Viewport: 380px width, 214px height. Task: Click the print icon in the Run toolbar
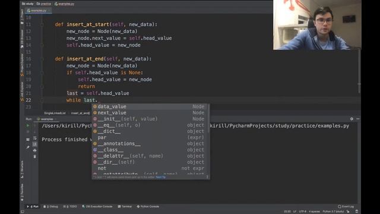click(x=35, y=150)
